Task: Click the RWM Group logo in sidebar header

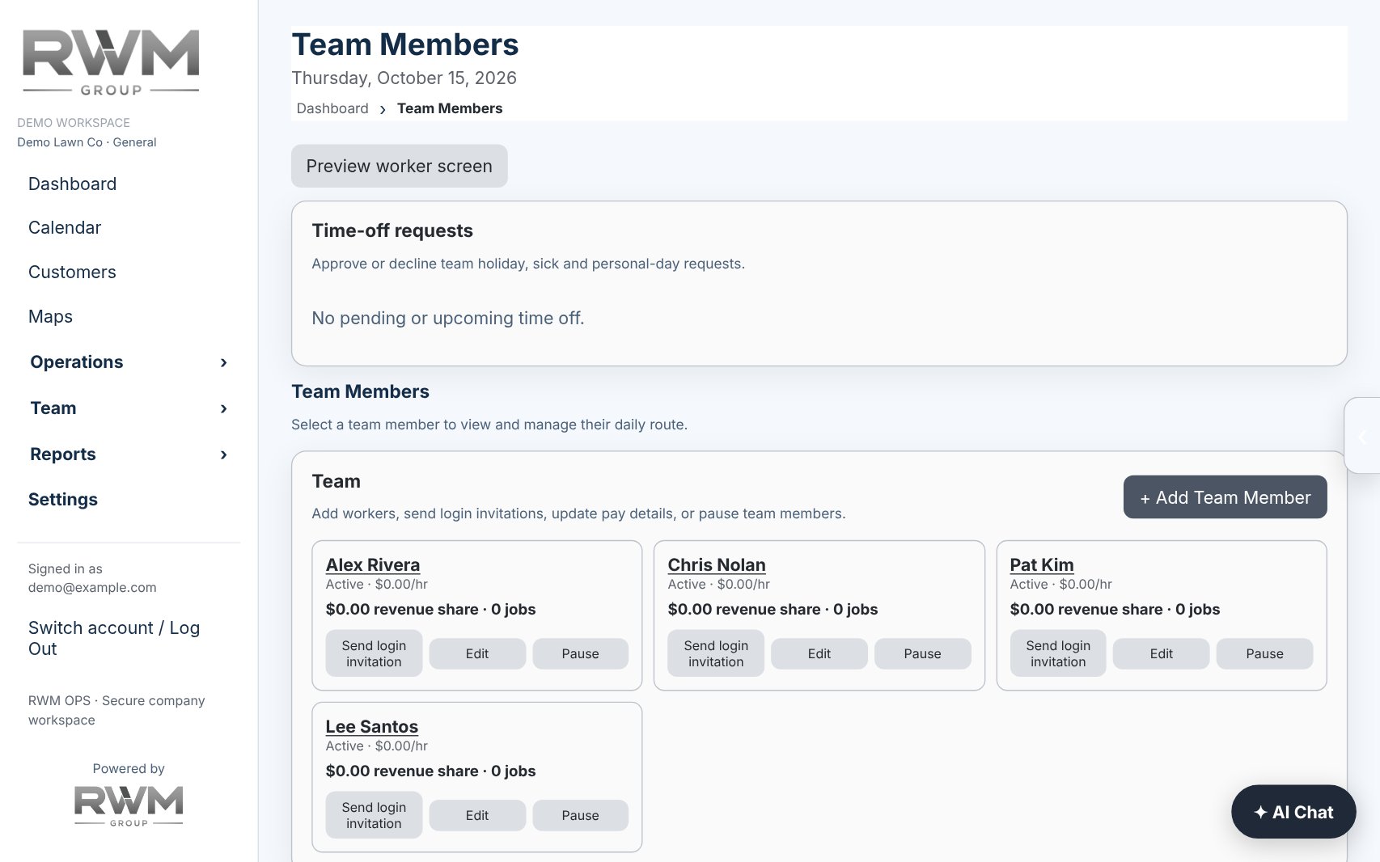Action: 111,62
